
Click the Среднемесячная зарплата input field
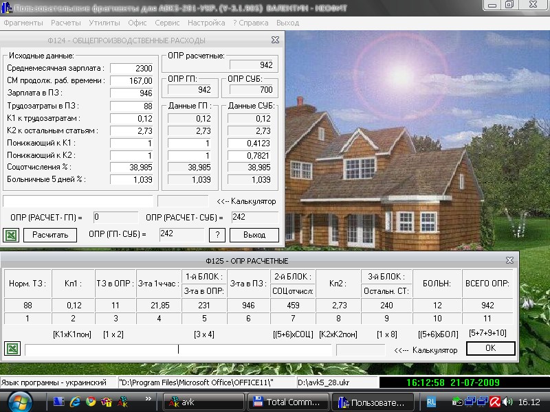click(134, 69)
